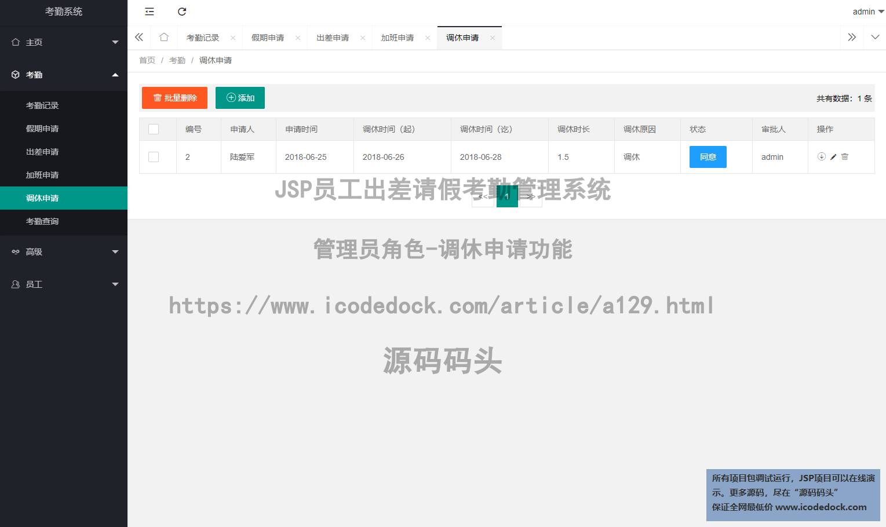886x527 pixels.
Task: Click the download icon in row 2
Action: (x=822, y=156)
